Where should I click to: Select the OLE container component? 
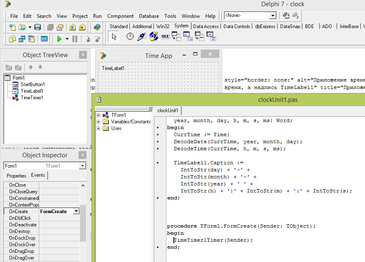[x=165, y=36]
